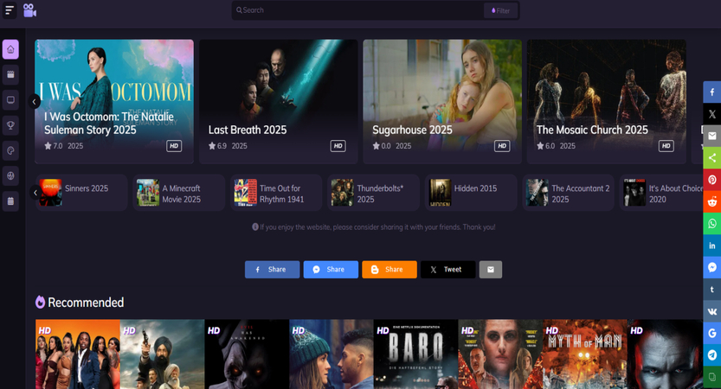This screenshot has height=389, width=721.
Task: Open the Filter button
Action: pos(500,10)
